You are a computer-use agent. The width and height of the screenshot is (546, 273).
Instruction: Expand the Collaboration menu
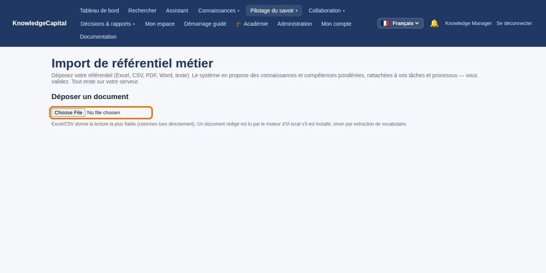pyautogui.click(x=326, y=11)
